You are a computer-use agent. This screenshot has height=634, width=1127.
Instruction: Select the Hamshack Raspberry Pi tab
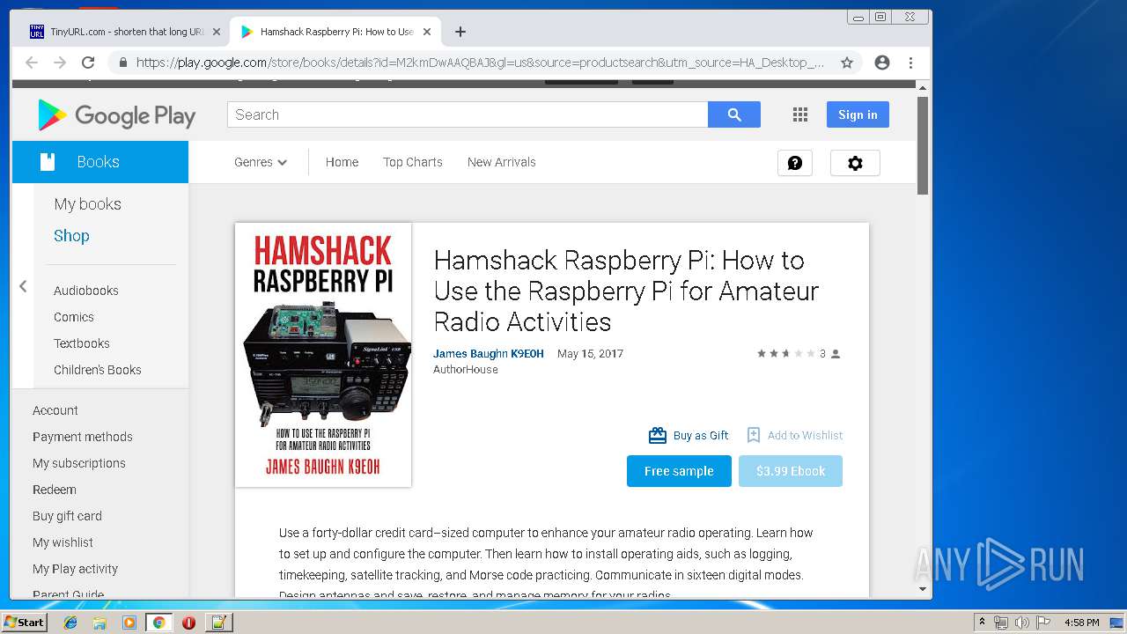335,32
